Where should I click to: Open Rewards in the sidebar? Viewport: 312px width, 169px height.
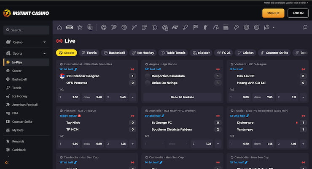pos(26,141)
